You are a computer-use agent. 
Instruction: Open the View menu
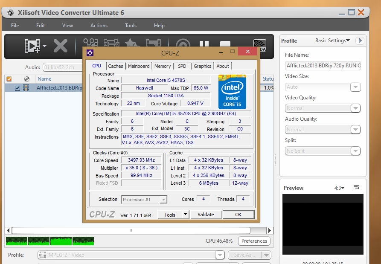[x=67, y=26]
